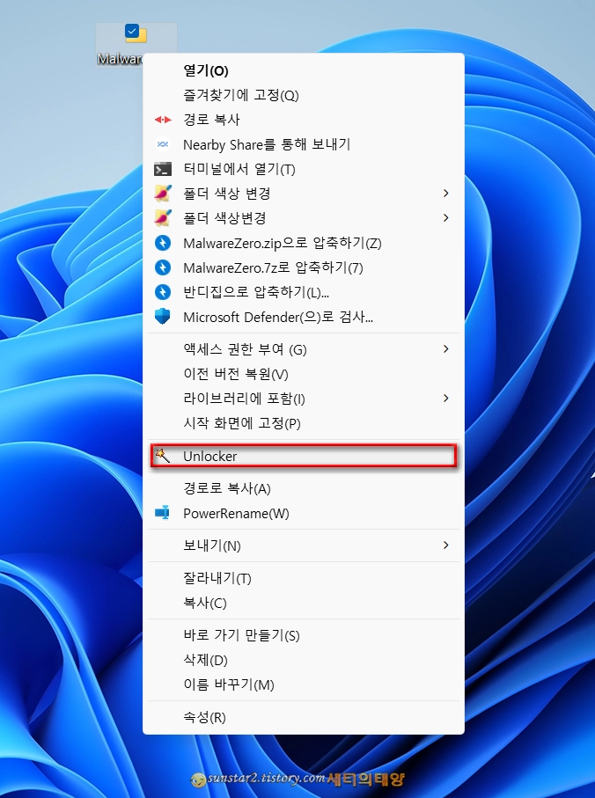Click the PowerRename icon
The height and width of the screenshot is (798, 595).
point(162,512)
